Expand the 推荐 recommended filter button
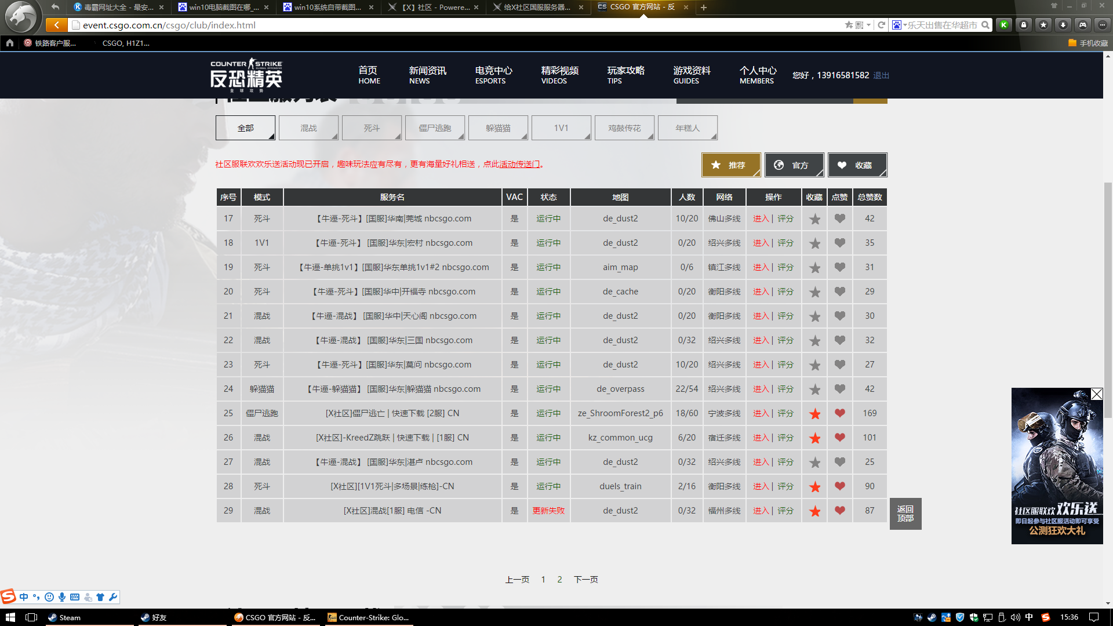 click(x=730, y=165)
